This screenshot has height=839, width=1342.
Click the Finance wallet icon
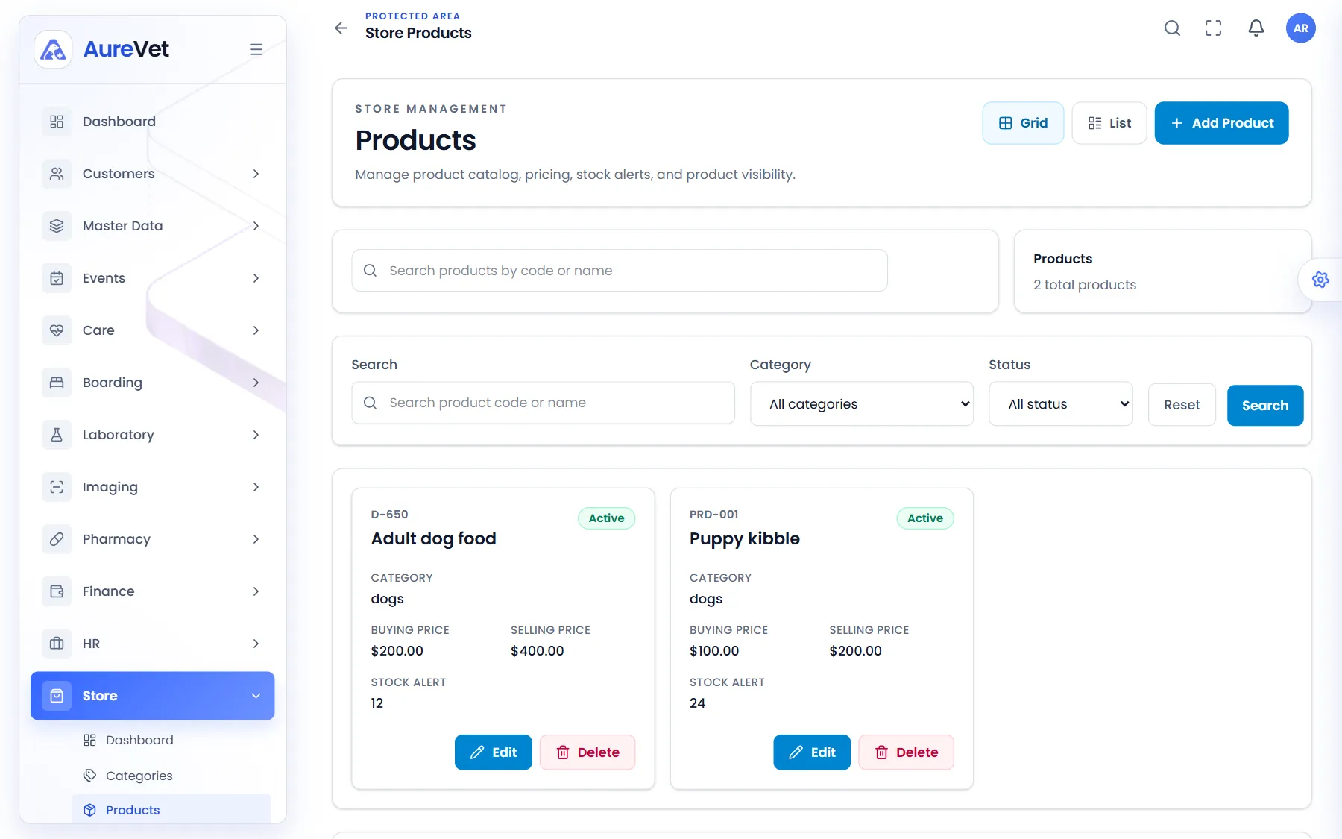pyautogui.click(x=57, y=591)
